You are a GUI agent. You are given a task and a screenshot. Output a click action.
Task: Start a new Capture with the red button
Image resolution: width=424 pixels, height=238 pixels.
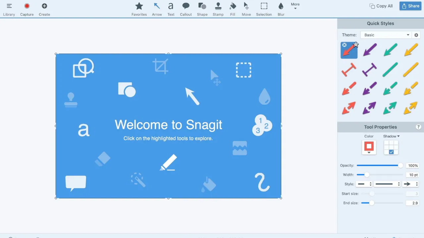point(27,9)
